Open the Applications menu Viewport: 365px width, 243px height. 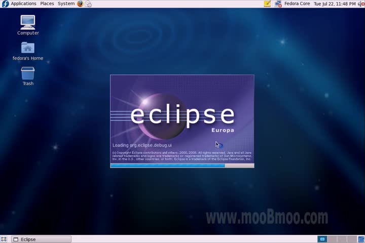[23, 4]
